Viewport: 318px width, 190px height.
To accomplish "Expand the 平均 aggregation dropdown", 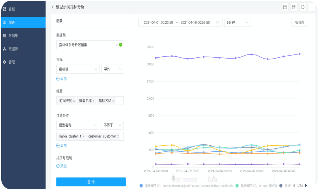I will [113, 69].
